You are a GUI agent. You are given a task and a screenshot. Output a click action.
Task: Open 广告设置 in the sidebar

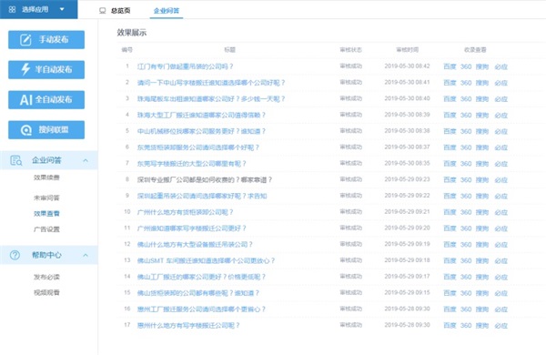pyautogui.click(x=46, y=229)
